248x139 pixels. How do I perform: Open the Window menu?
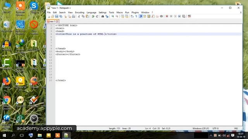pos(145,12)
